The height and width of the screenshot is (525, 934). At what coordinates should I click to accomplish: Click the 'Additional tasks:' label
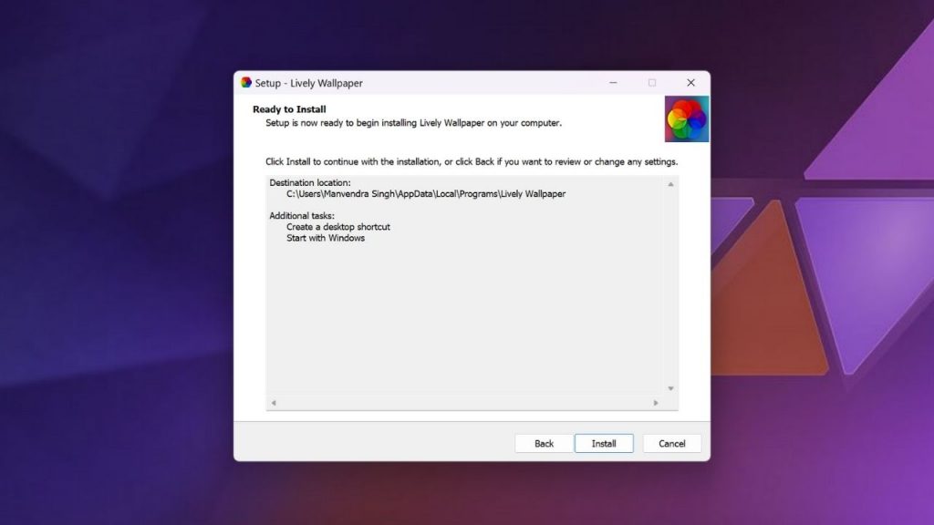click(x=302, y=216)
